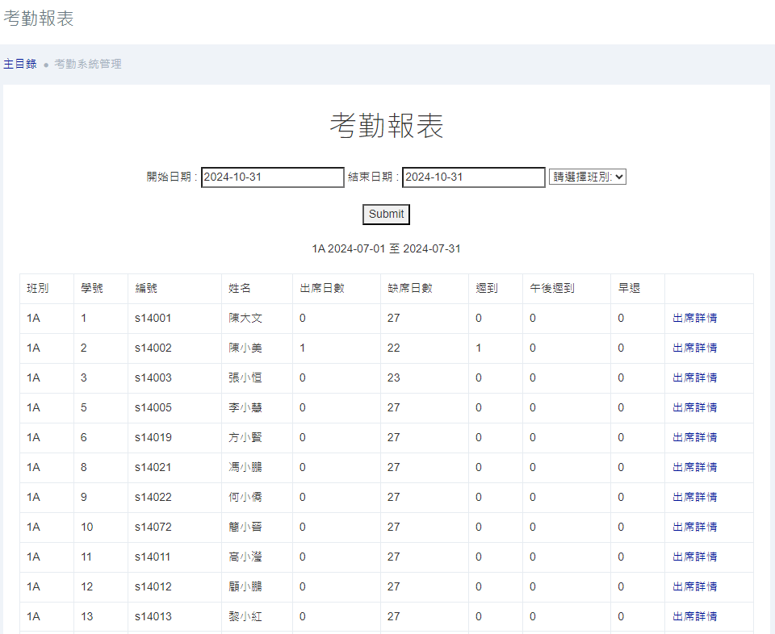Open attendance details for s14021
Screen dimensions: 775x634
694,467
